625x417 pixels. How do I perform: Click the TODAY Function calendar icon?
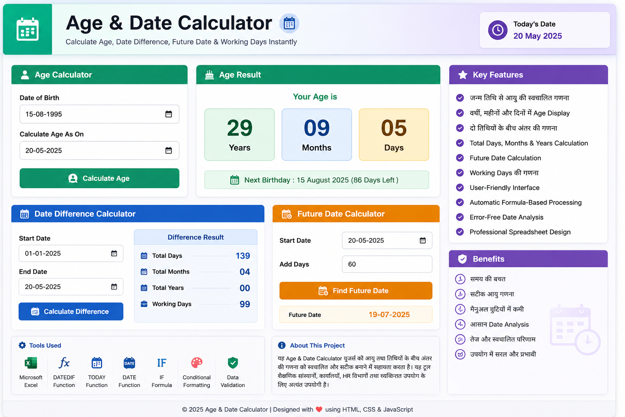tap(97, 363)
